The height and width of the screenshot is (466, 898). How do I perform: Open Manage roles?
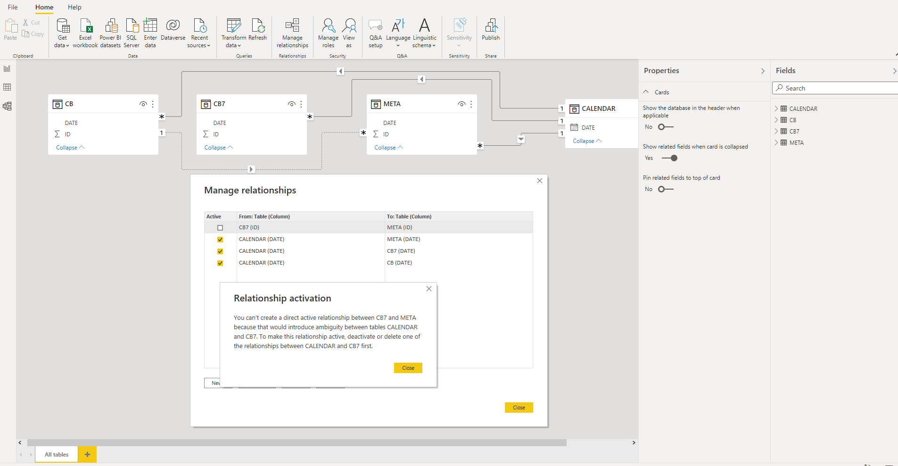point(328,33)
